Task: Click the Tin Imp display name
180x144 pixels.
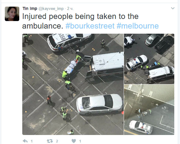Action: coord(30,8)
